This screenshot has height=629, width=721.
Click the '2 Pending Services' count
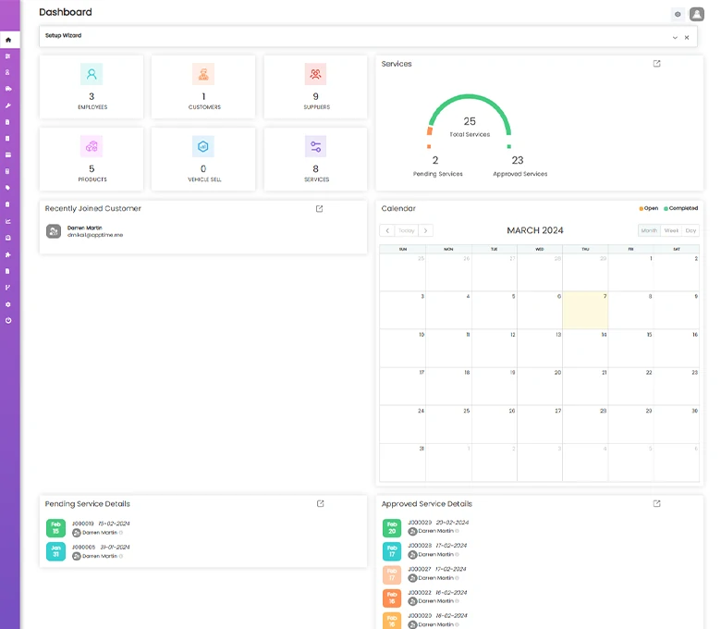[x=435, y=160]
